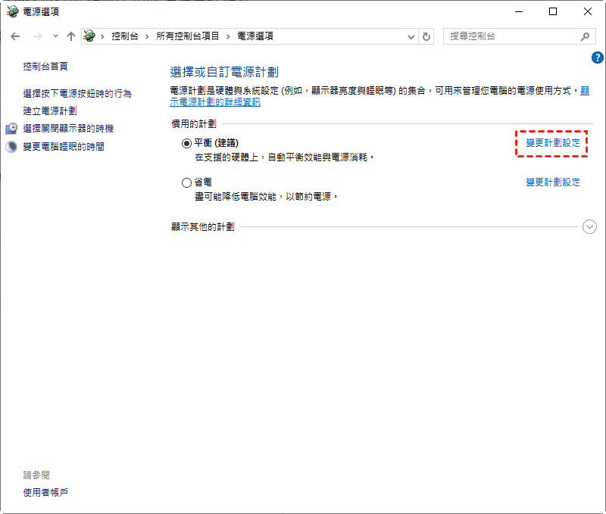Open 使用者帳戶 link
606x514 pixels.
[x=45, y=493]
